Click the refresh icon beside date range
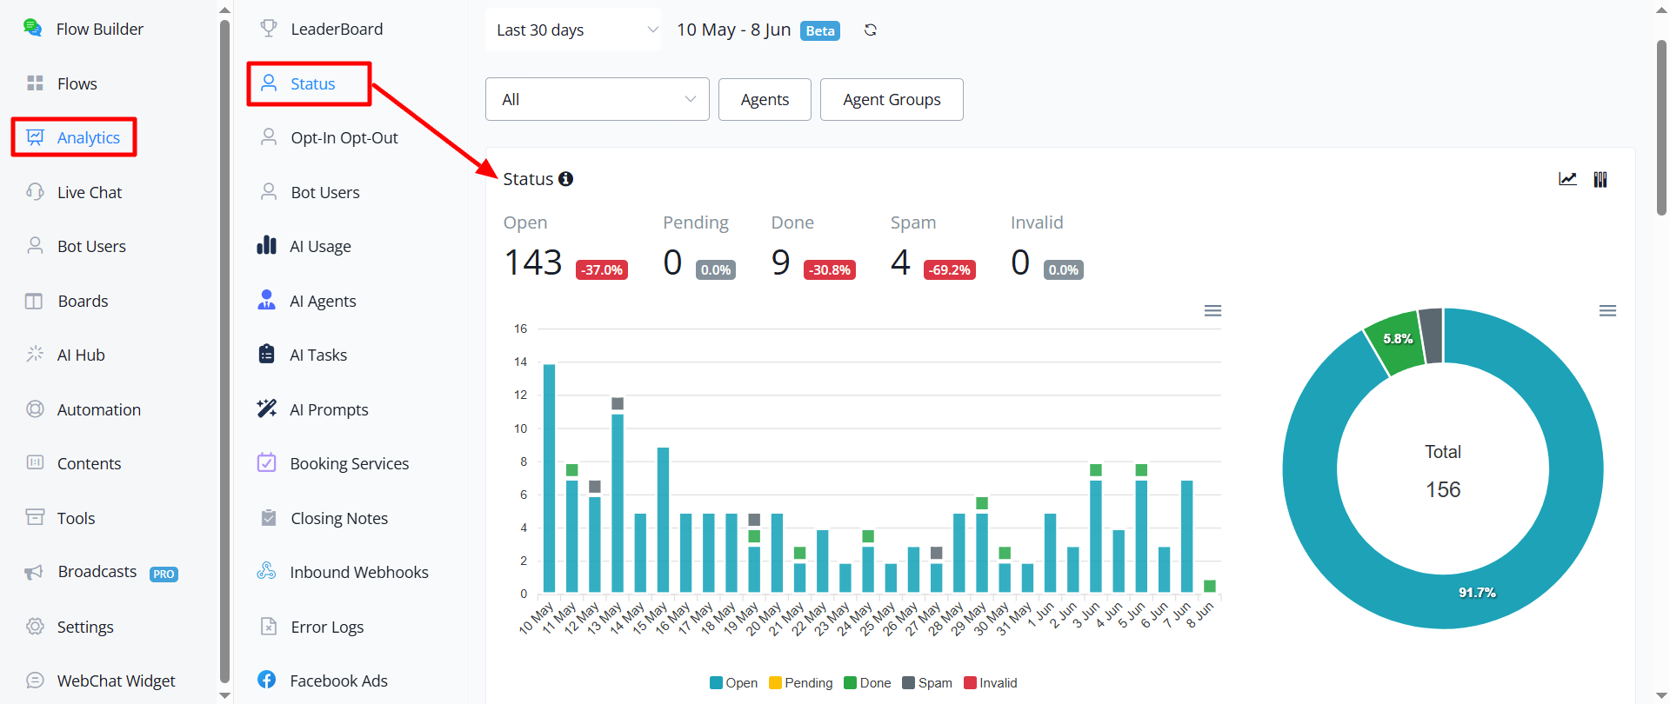This screenshot has width=1670, height=704. pos(870,30)
